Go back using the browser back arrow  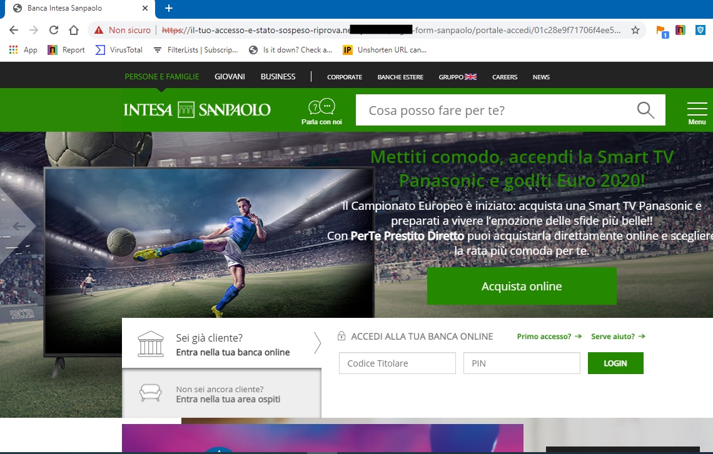point(14,30)
